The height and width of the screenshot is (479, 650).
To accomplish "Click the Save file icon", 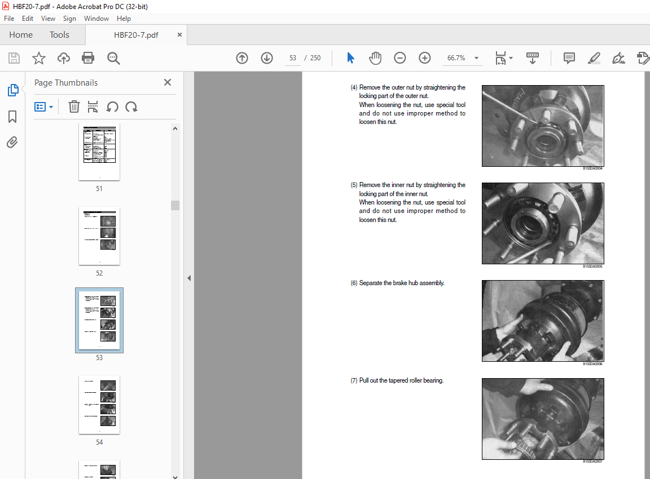I will 14,58.
